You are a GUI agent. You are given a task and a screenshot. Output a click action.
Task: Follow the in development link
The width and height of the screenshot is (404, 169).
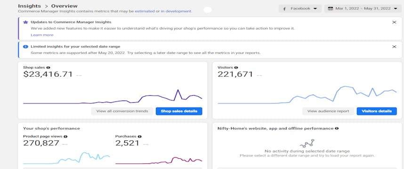point(176,11)
